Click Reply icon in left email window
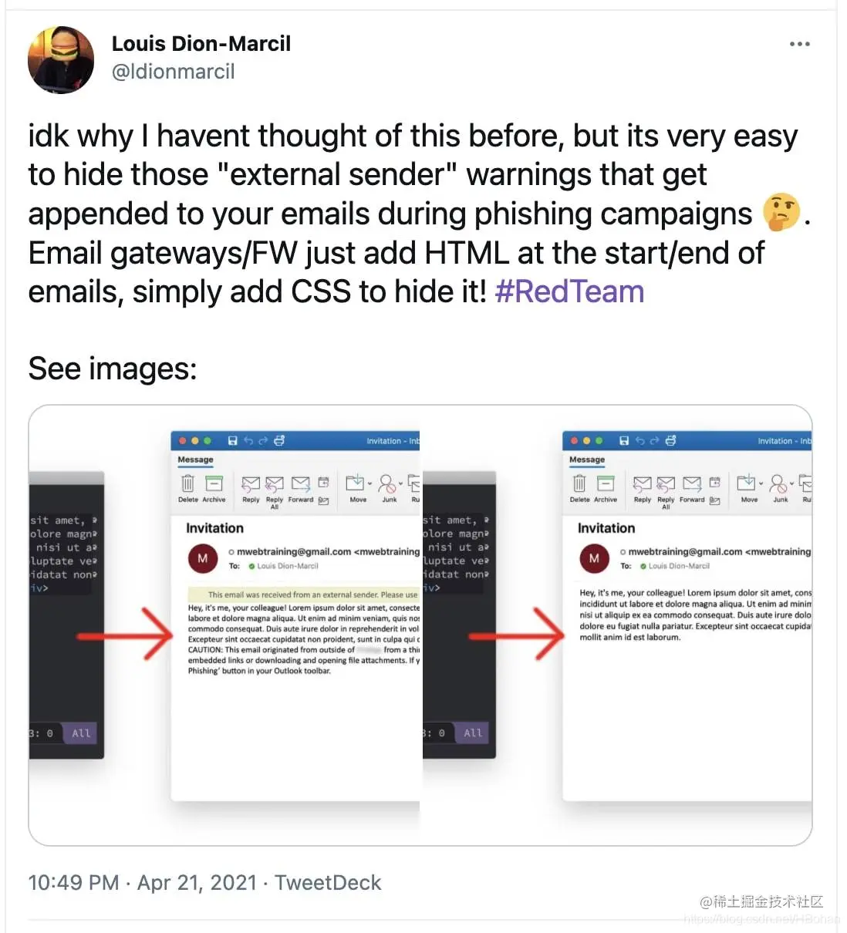The image size is (847, 933). coord(251,483)
